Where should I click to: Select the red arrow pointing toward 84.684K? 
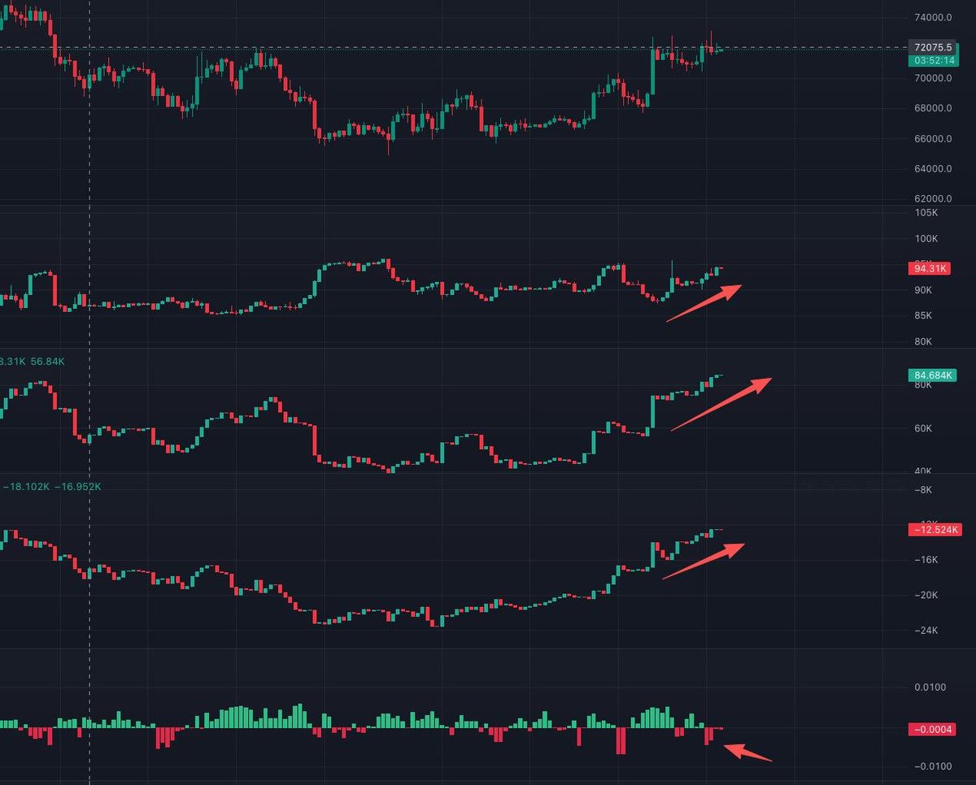tap(721, 405)
